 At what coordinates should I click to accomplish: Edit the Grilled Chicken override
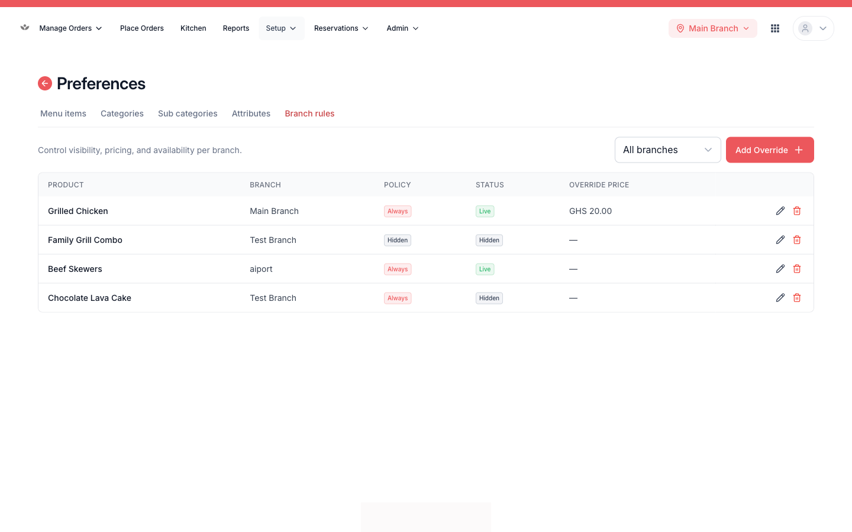point(780,211)
